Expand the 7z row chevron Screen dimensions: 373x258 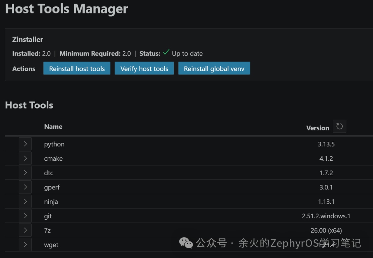click(x=25, y=230)
